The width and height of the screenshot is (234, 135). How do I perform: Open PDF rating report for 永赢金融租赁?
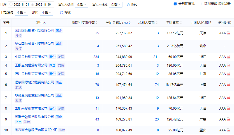[228, 57]
